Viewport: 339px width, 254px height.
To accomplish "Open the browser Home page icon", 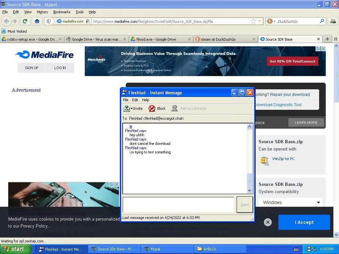I will tap(37, 21).
